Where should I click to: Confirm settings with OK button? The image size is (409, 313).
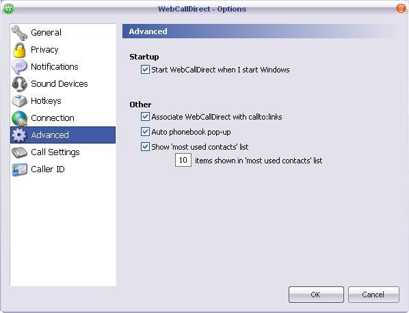point(316,295)
